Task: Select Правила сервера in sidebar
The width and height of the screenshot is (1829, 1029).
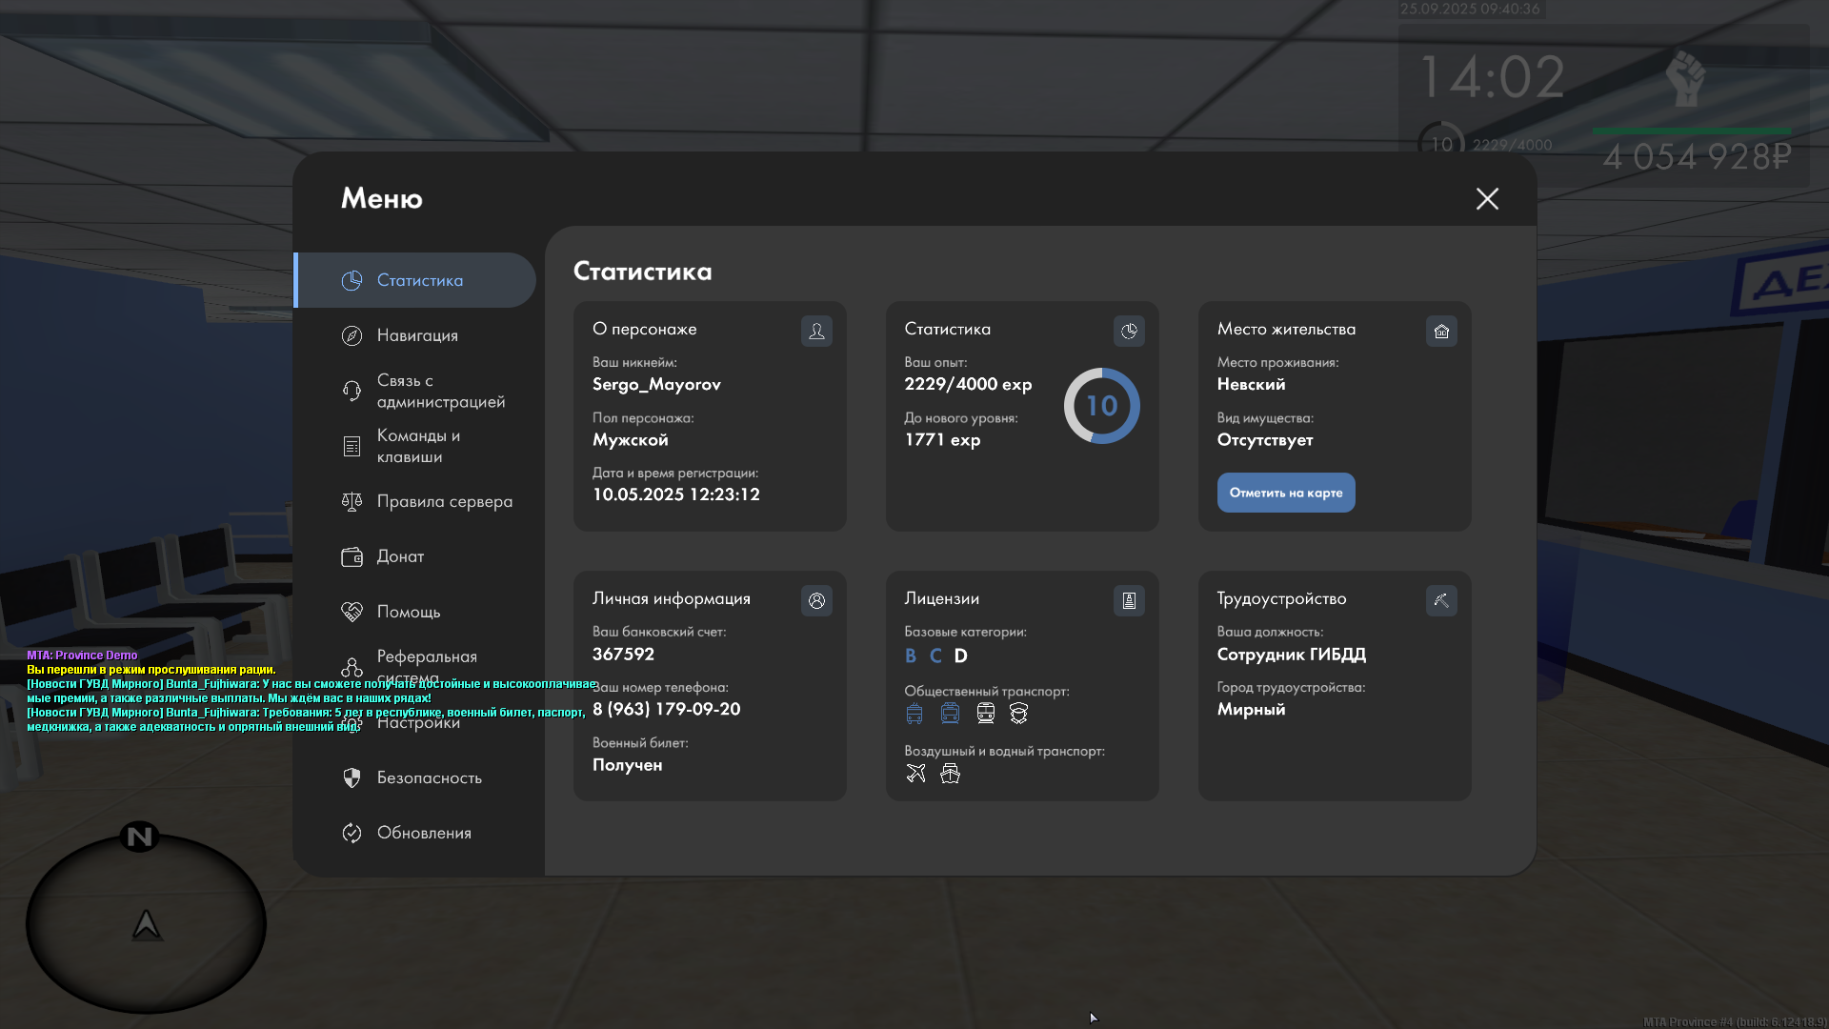Action: 444,501
